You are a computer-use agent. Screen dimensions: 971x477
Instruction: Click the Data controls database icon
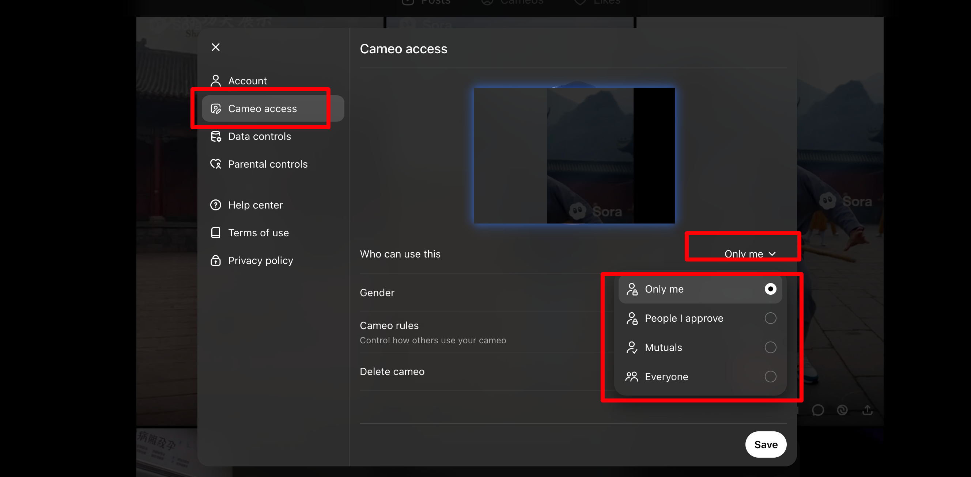(216, 136)
